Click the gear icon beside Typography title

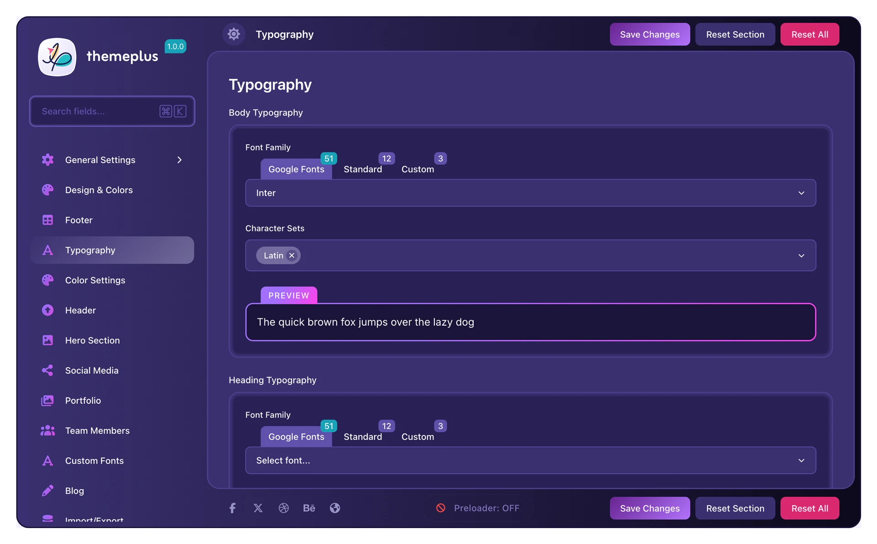[234, 34]
